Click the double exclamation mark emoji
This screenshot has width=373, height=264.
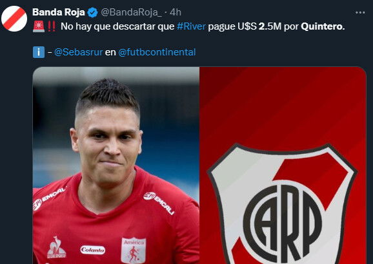(x=52, y=26)
